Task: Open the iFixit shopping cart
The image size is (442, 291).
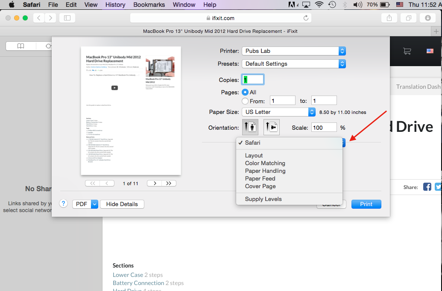Action: coord(407,51)
